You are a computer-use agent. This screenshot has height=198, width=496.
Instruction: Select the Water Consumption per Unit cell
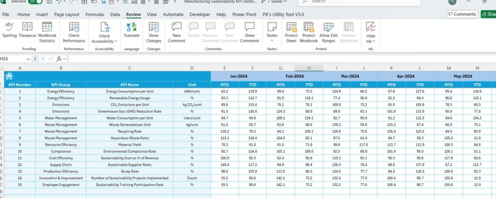pyautogui.click(x=130, y=118)
